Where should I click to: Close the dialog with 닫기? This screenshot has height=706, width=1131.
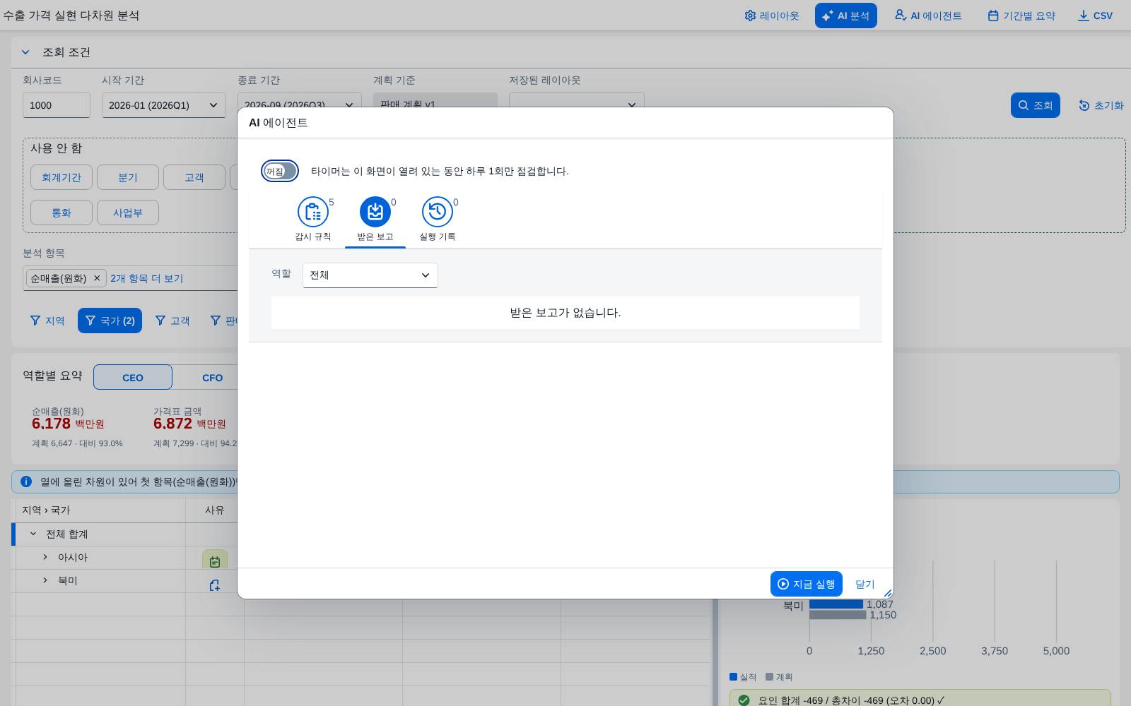click(865, 584)
